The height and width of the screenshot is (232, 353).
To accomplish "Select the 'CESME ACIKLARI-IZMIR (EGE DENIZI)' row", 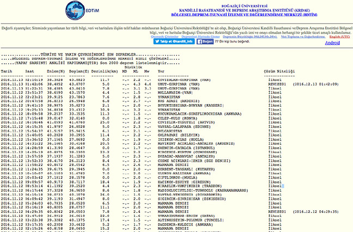I will click(141, 161).
